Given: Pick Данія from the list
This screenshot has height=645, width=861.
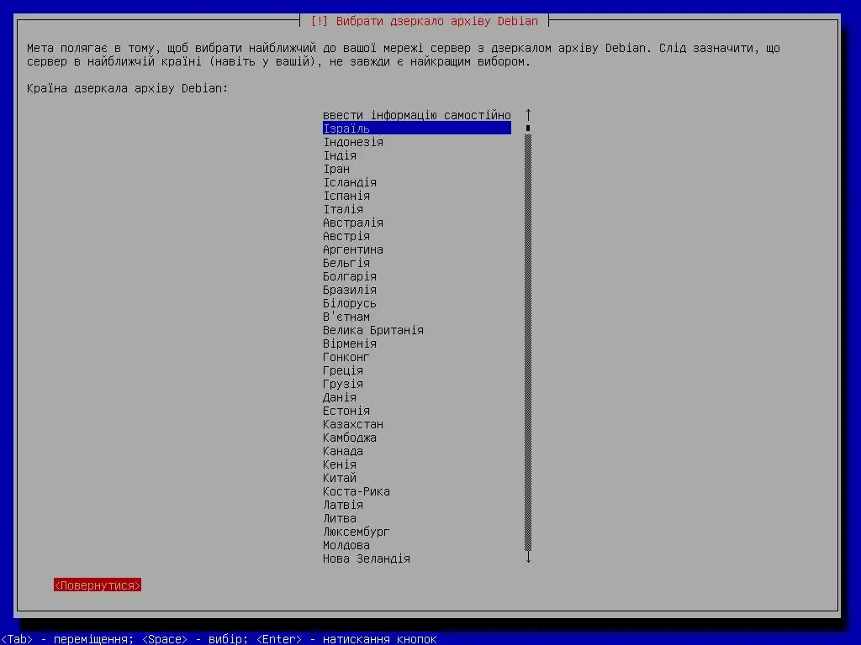Looking at the screenshot, I should point(417,397).
